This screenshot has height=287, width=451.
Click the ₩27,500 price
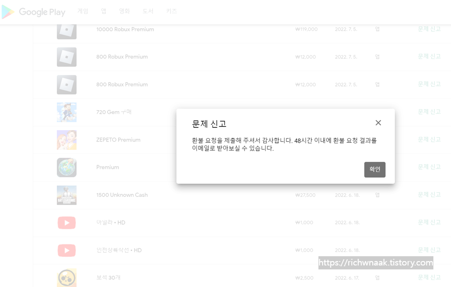(305, 195)
